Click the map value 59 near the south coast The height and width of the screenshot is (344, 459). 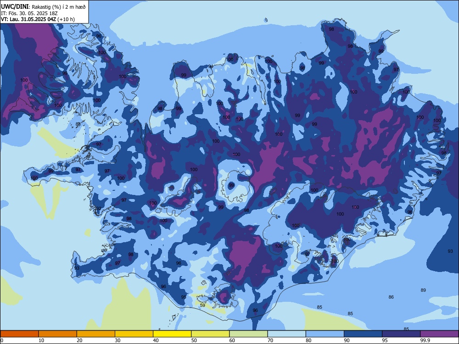tap(202, 305)
